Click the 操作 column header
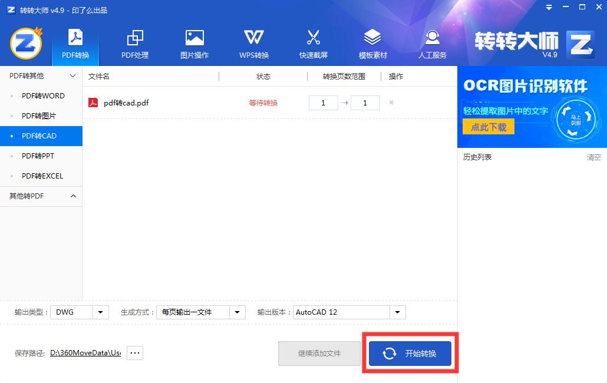This screenshot has height=383, width=607. point(395,77)
